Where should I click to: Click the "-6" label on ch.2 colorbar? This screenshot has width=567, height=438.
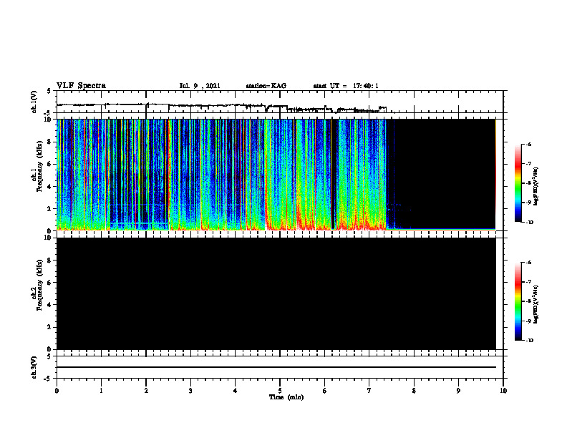click(528, 263)
